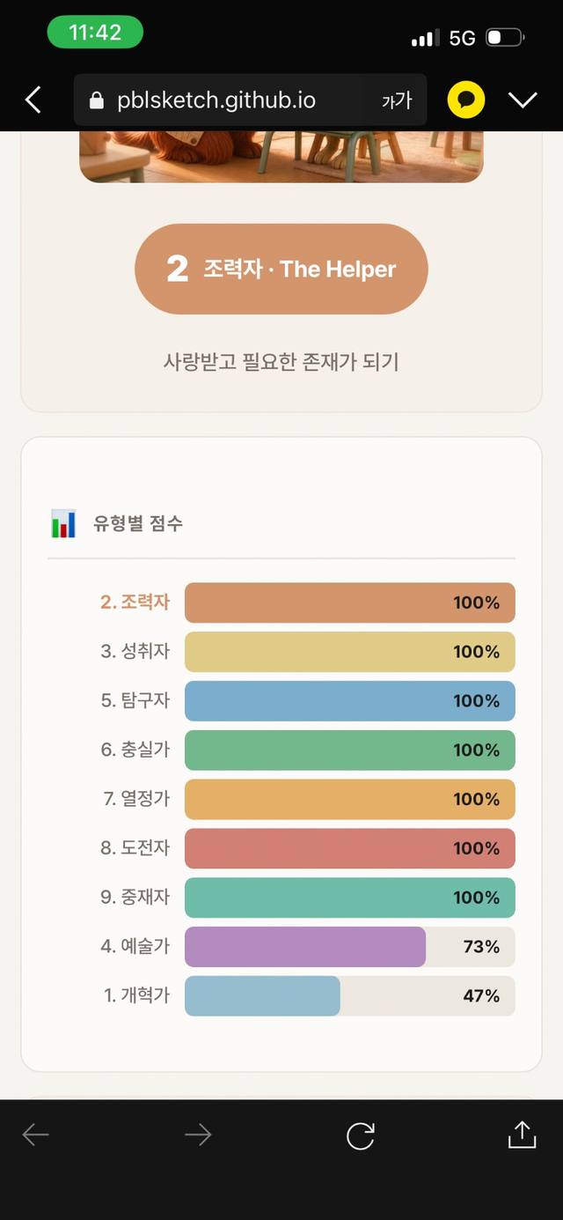Open the share icon in the bottom bar

pyautogui.click(x=522, y=1135)
